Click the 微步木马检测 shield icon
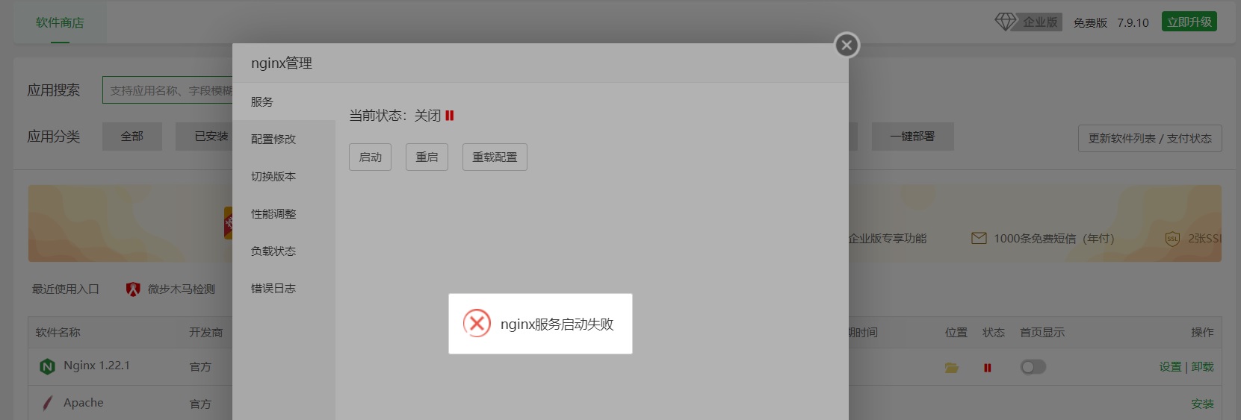 click(x=133, y=289)
